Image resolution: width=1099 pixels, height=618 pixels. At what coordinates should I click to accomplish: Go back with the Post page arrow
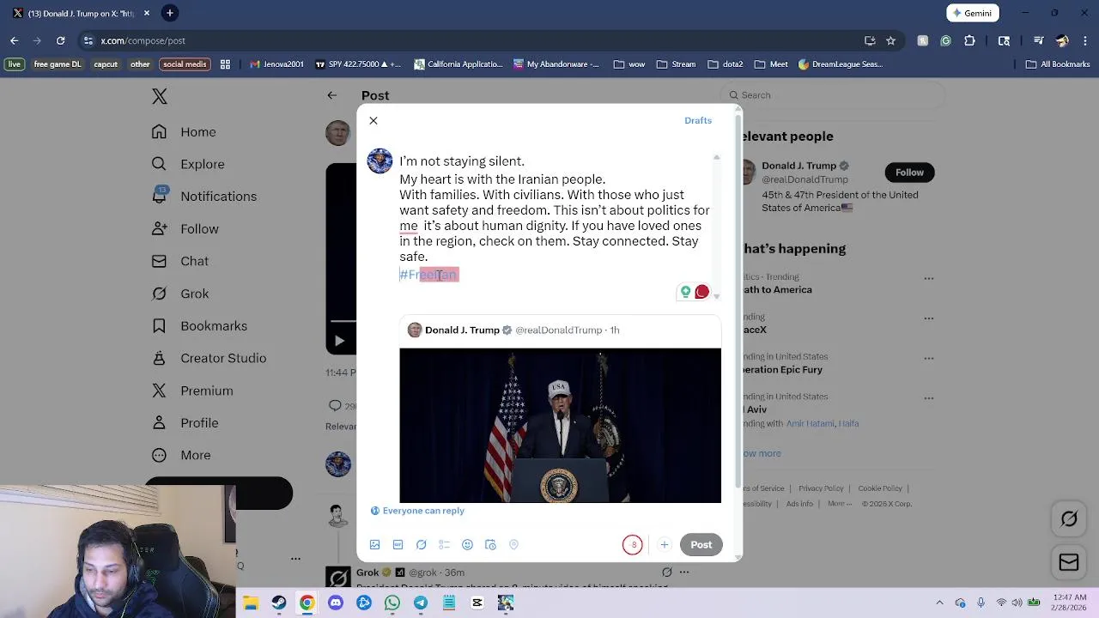332,95
